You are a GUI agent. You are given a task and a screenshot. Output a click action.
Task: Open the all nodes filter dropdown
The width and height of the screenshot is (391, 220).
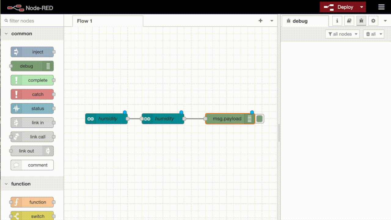[342, 34]
